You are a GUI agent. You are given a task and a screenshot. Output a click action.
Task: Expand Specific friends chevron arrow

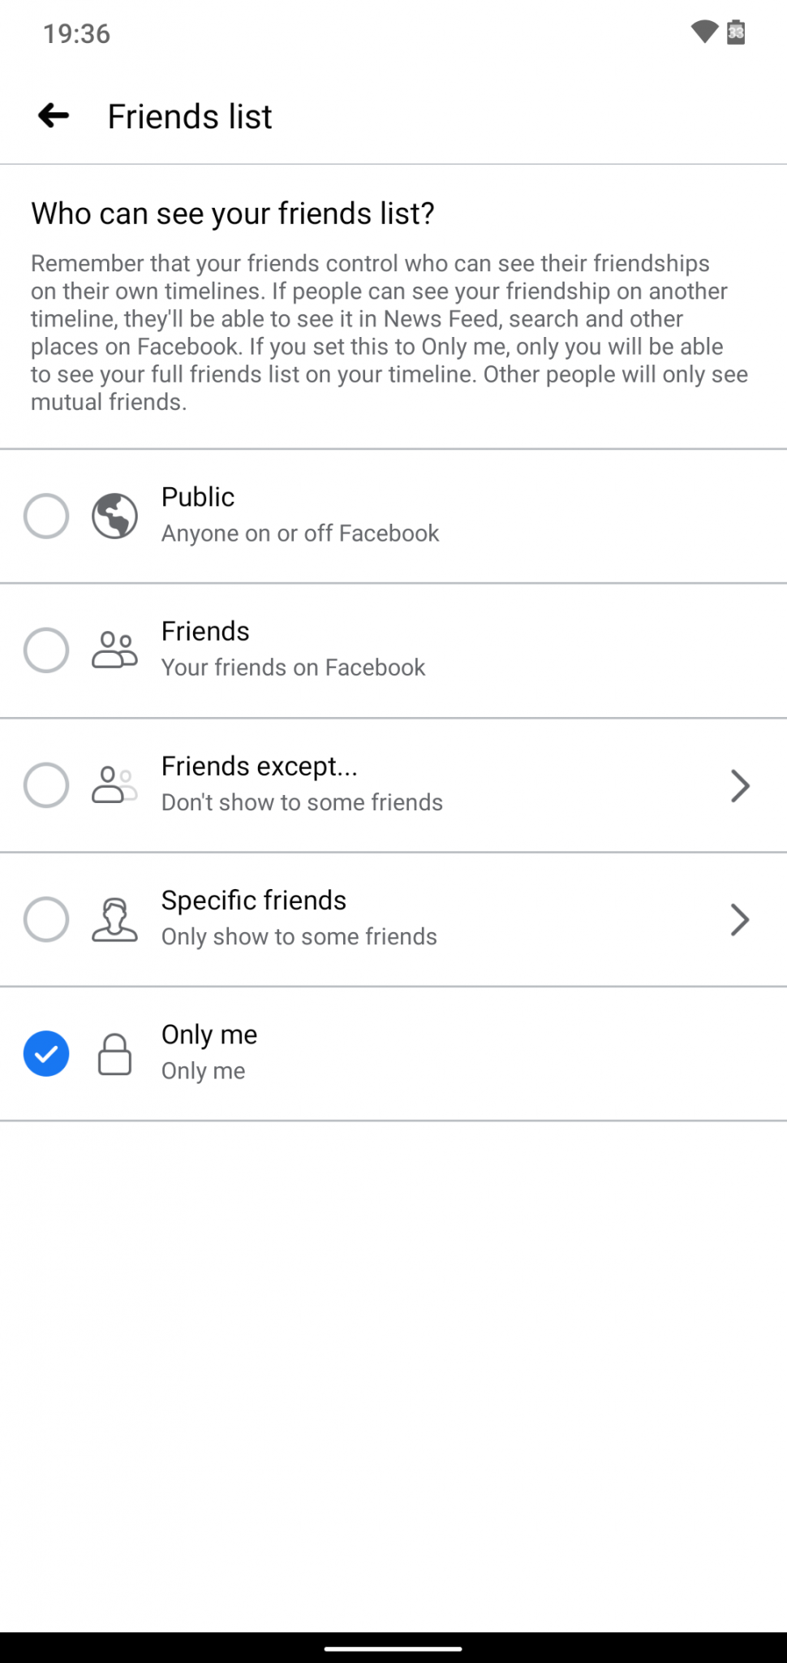739,919
